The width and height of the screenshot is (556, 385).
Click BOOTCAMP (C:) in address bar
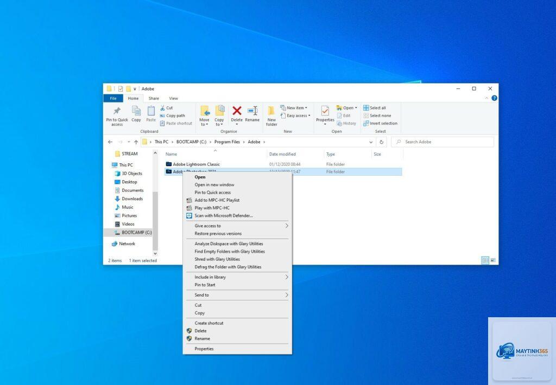(x=191, y=142)
